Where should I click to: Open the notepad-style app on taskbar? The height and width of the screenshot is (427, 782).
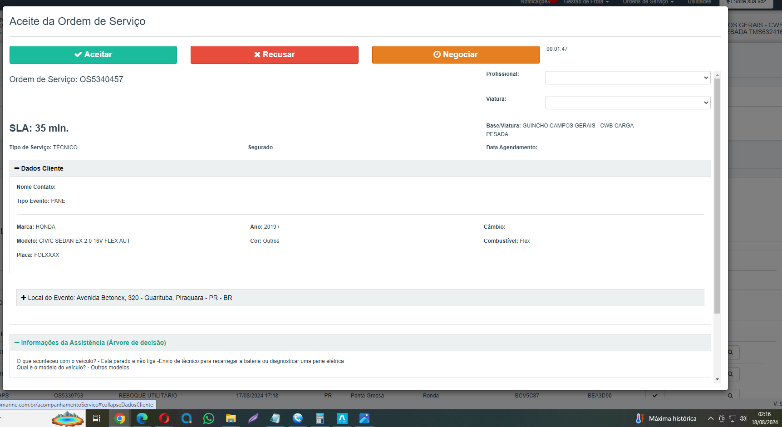[x=275, y=418]
